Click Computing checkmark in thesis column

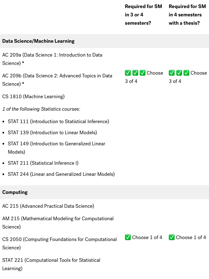172,237
